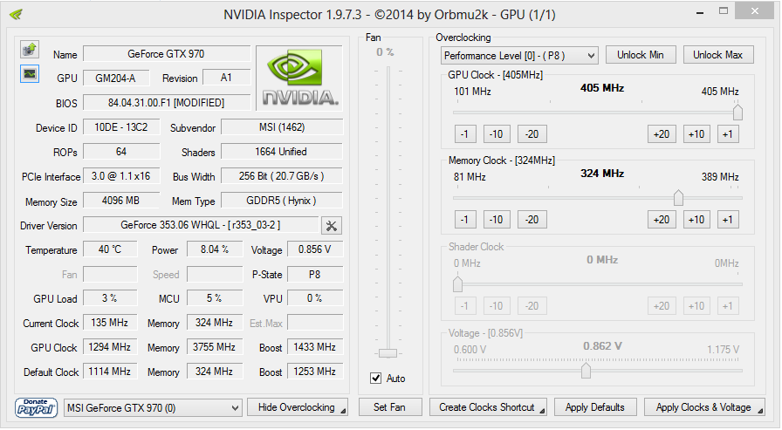Click the Boost 1253 MHz value

click(x=315, y=372)
